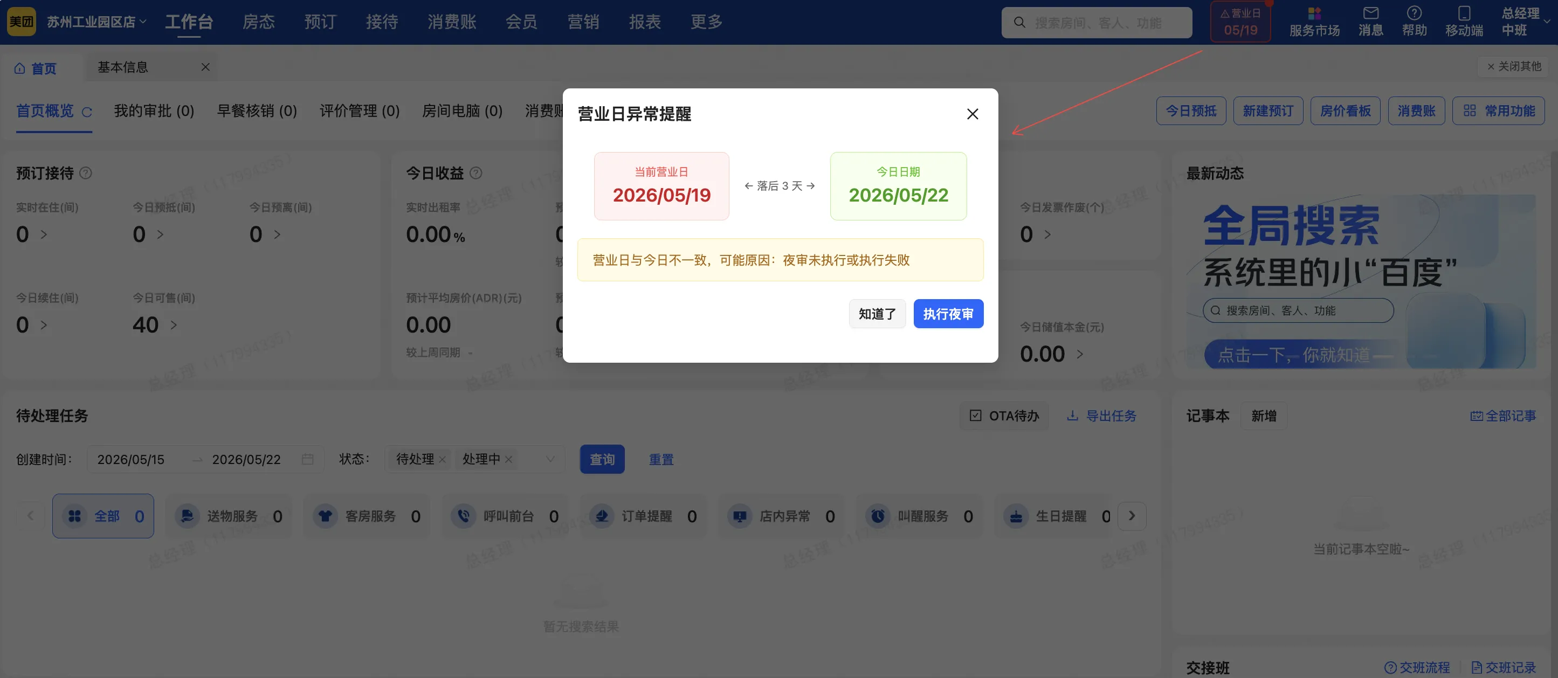This screenshot has width=1558, height=678.
Task: Close the 营业日异常提醒 dialog with X
Action: point(972,114)
